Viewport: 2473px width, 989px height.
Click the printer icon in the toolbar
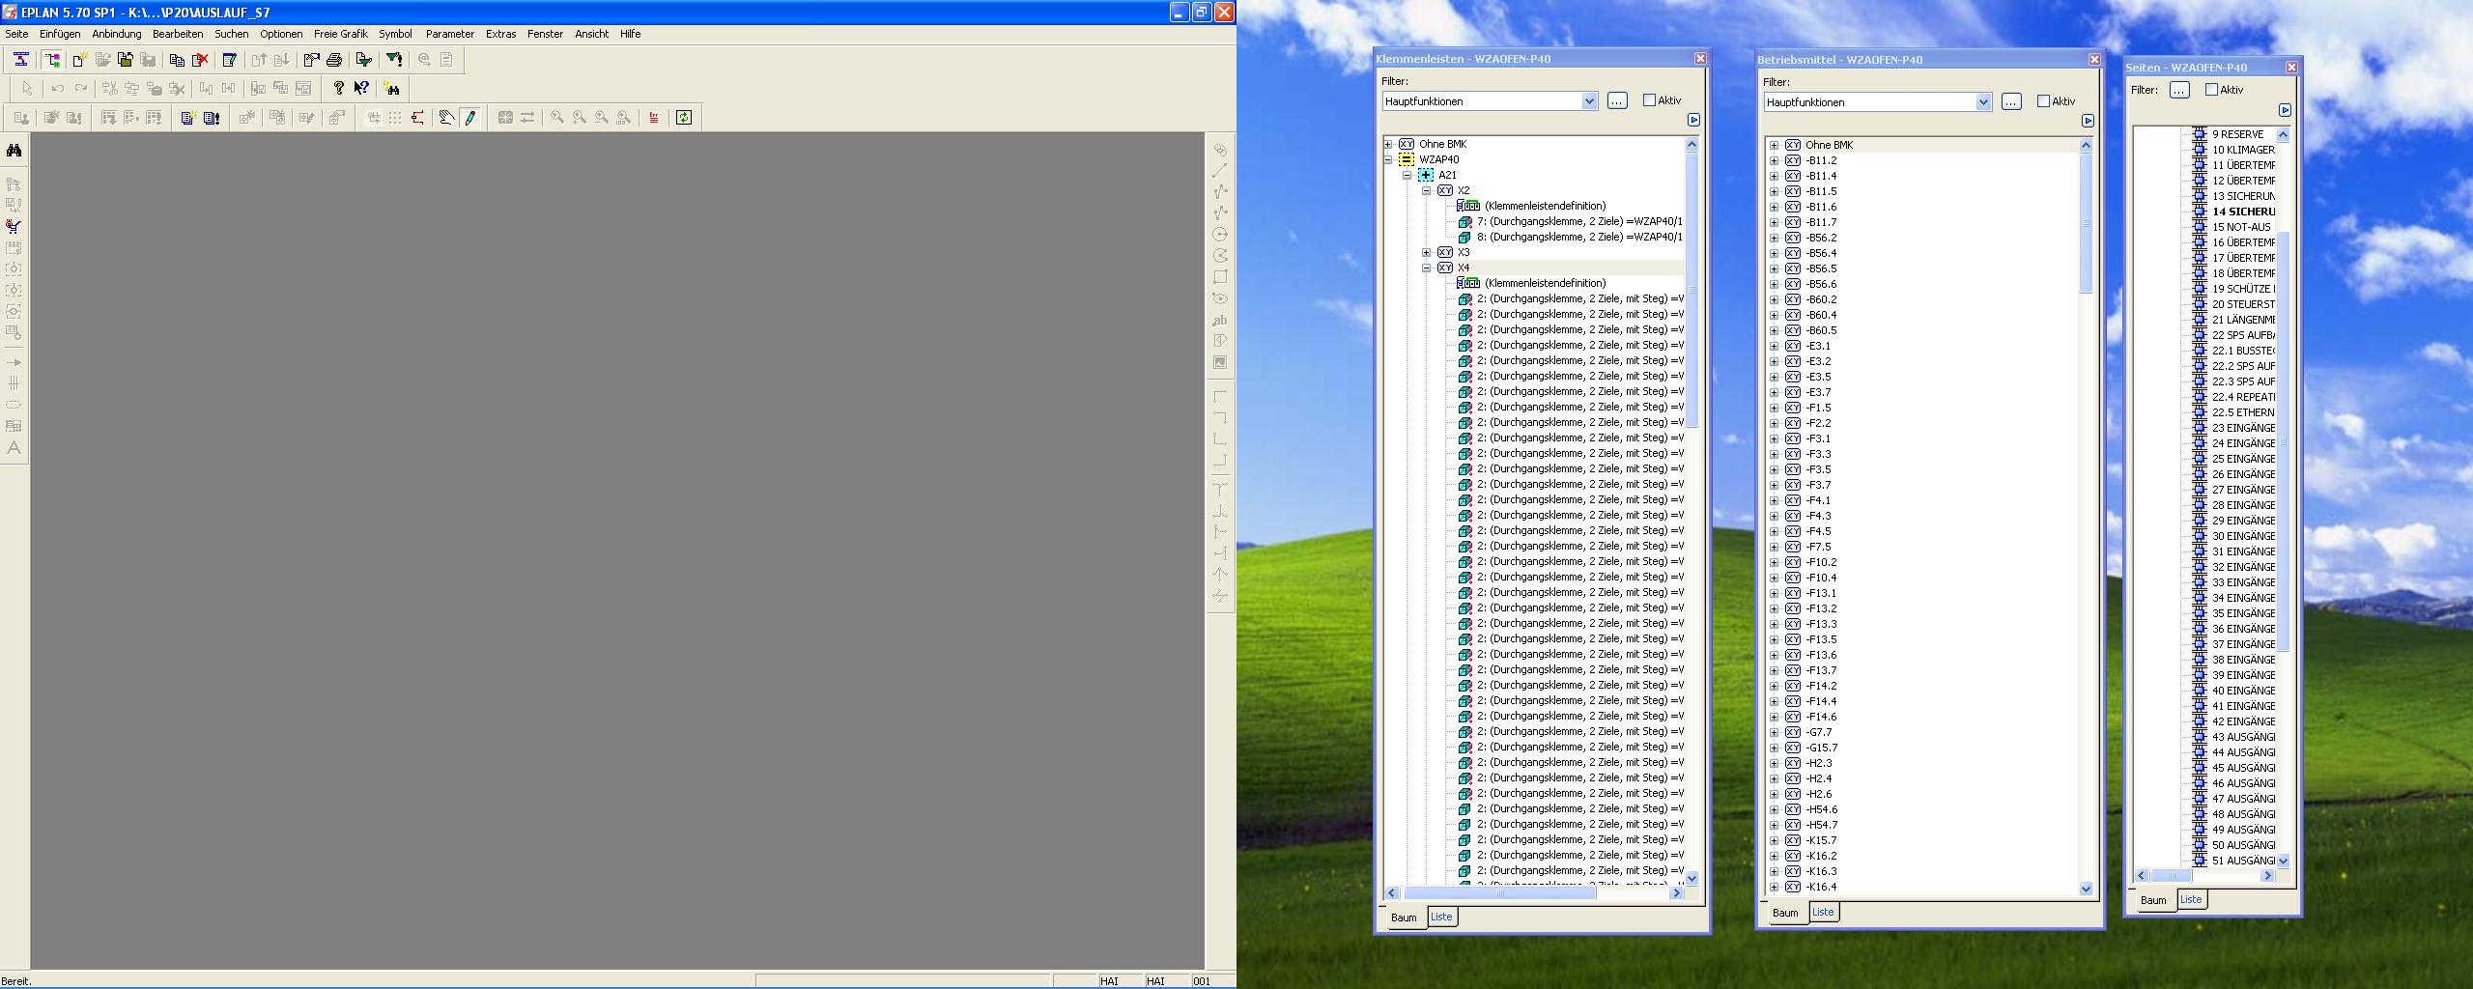coord(334,60)
